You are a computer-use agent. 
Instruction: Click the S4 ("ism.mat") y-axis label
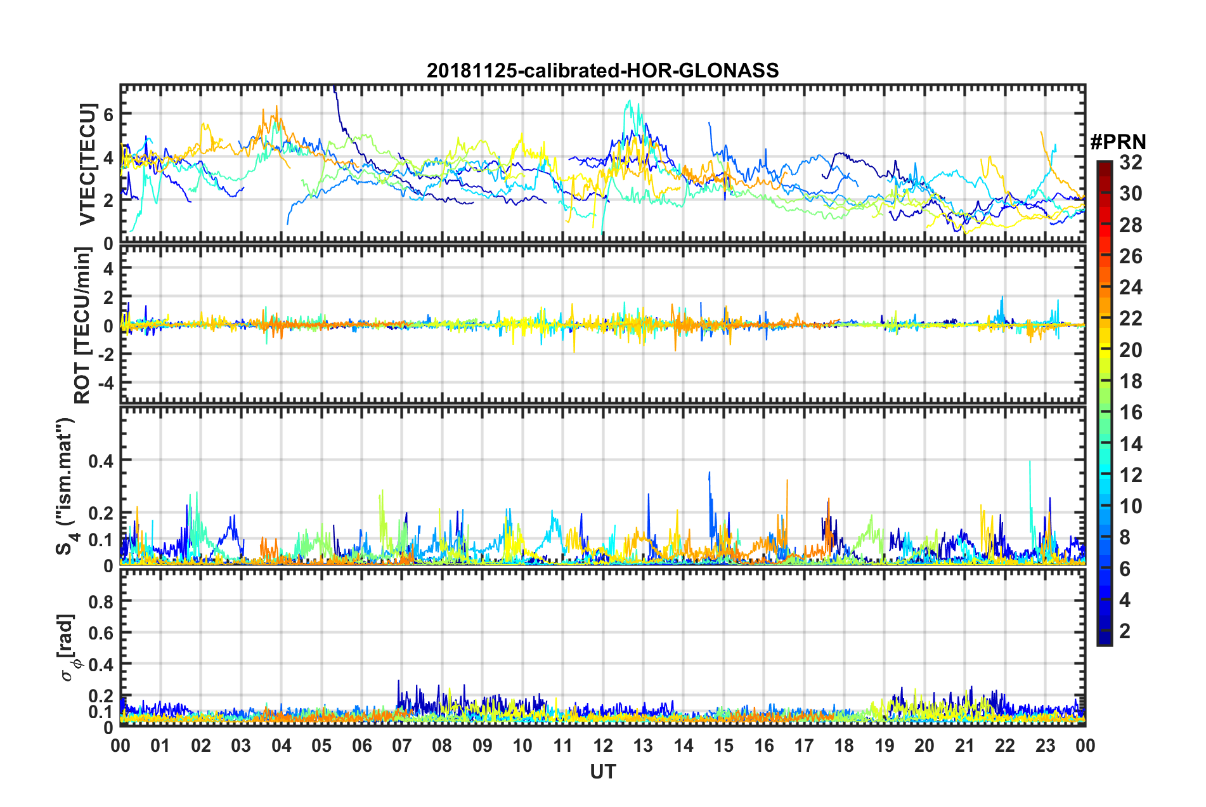click(x=67, y=486)
